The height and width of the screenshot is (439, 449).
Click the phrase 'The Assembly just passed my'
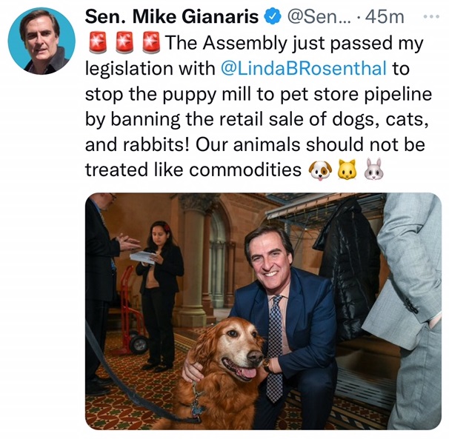click(x=295, y=43)
